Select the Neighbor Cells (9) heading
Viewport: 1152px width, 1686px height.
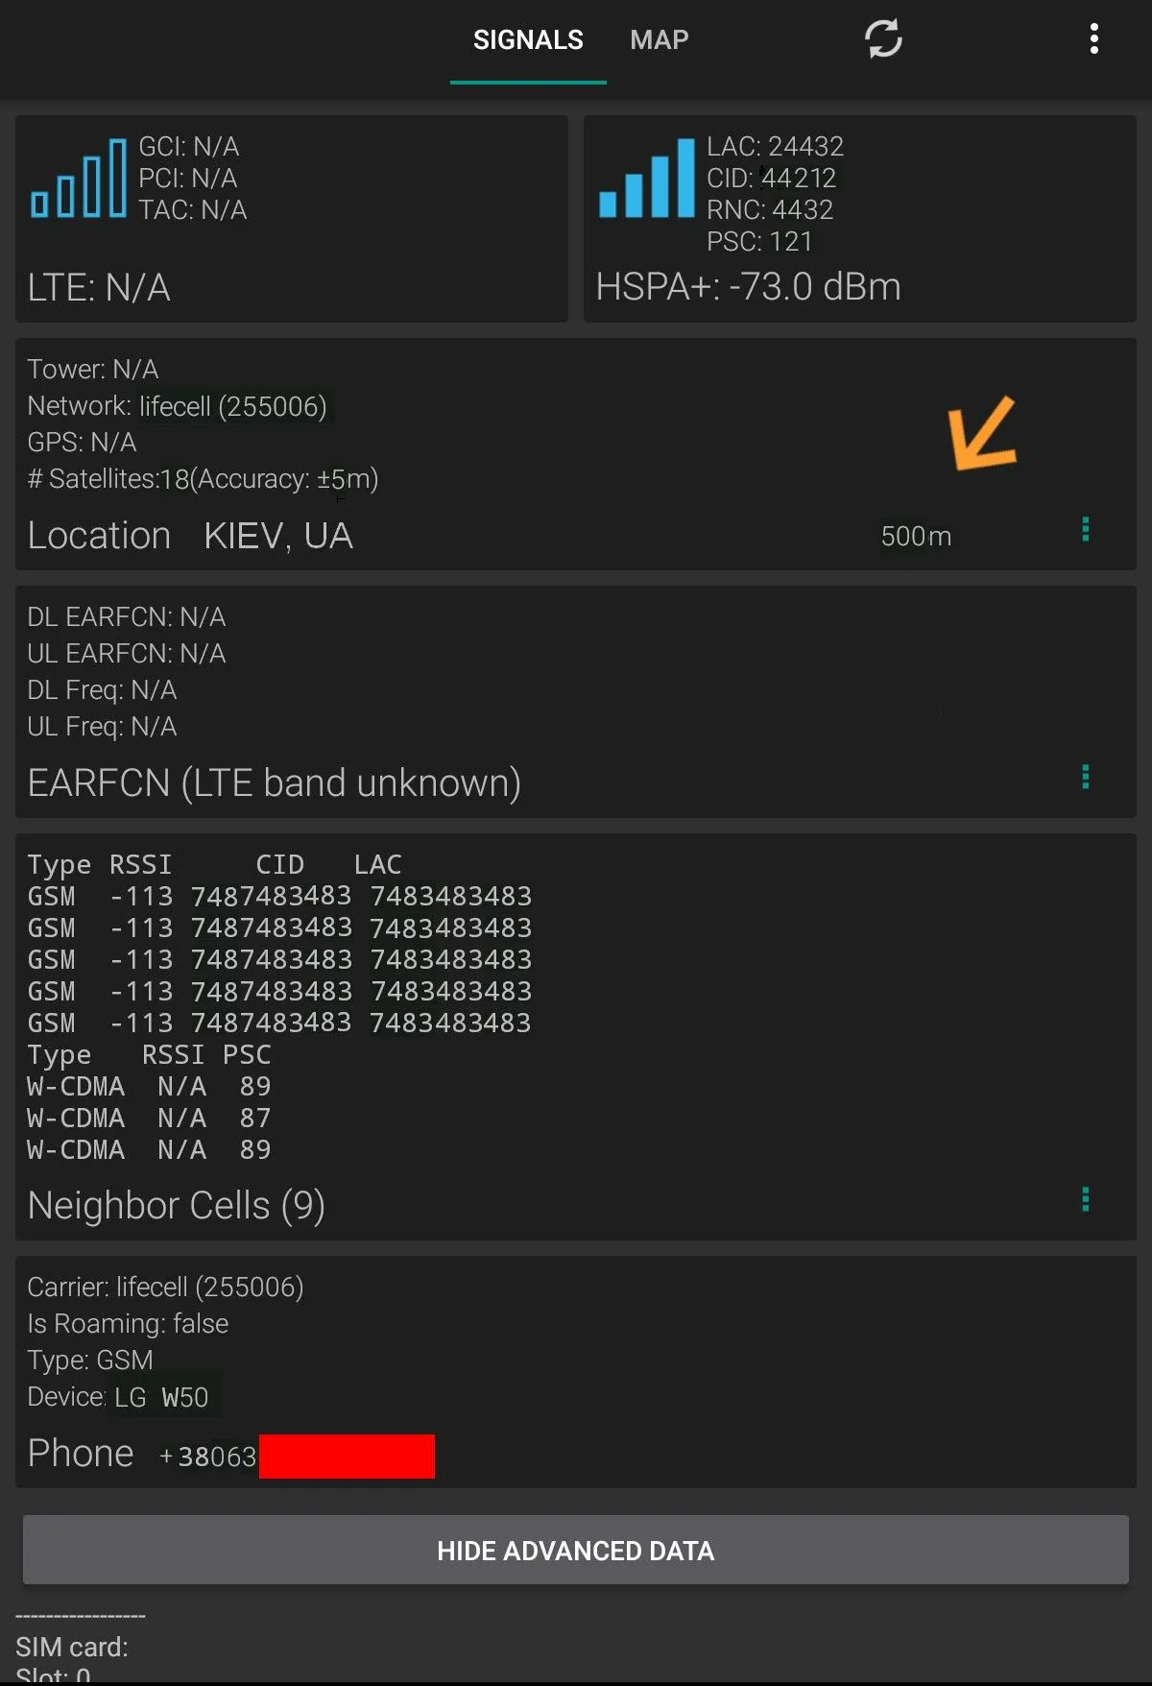point(177,1206)
